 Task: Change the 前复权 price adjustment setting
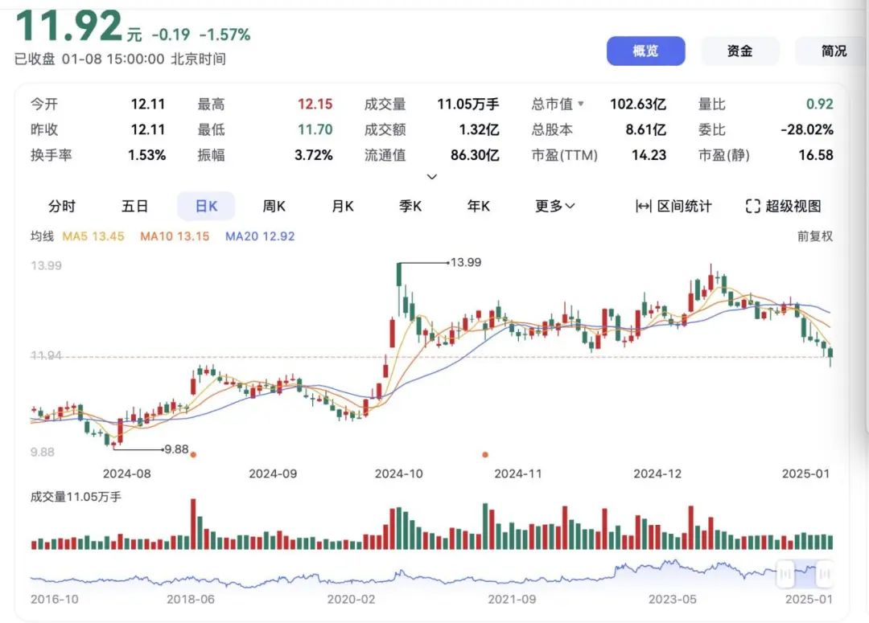815,236
